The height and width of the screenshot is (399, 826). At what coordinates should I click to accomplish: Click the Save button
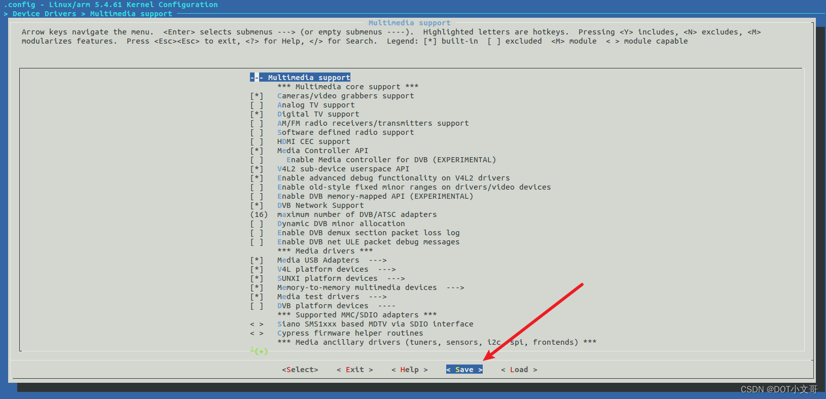tap(464, 370)
